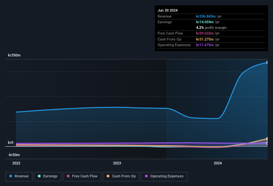Click the Revenue row label in tooltip
This screenshot has height=186, width=273.
(165, 16)
